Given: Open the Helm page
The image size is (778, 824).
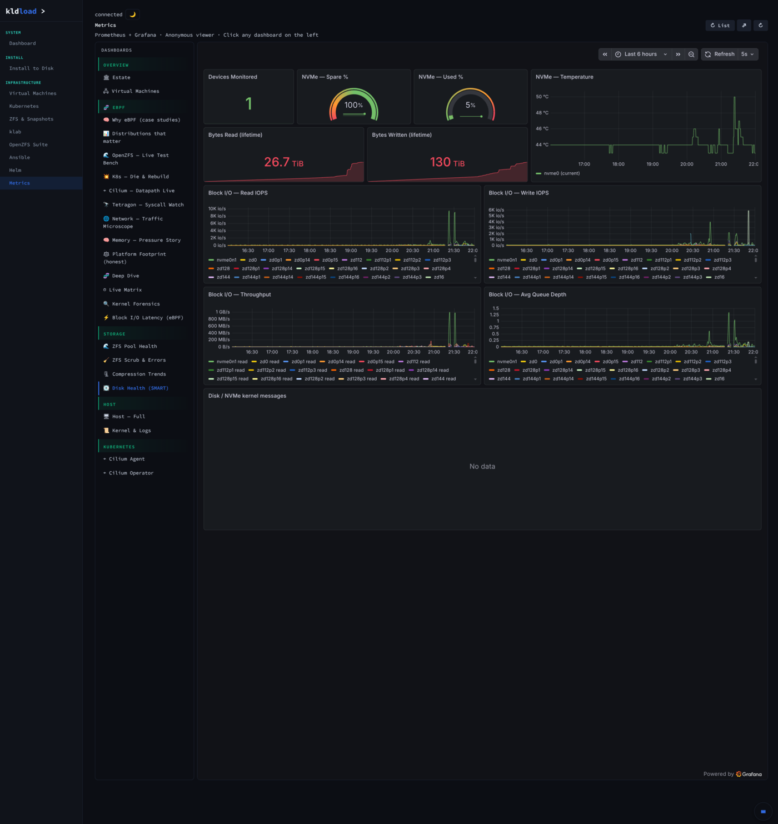Looking at the screenshot, I should click(15, 170).
